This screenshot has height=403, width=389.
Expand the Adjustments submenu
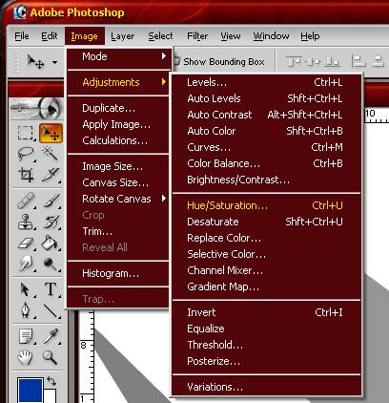[118, 82]
